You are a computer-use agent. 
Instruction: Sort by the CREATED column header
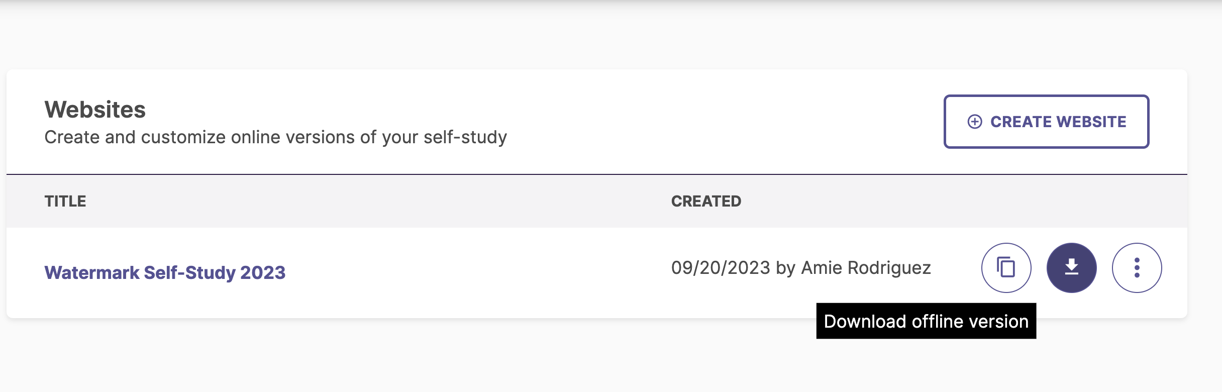click(x=706, y=201)
